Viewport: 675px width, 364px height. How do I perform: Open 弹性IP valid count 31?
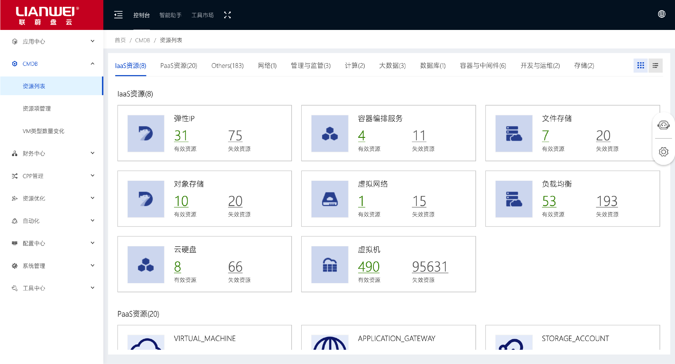coord(181,136)
